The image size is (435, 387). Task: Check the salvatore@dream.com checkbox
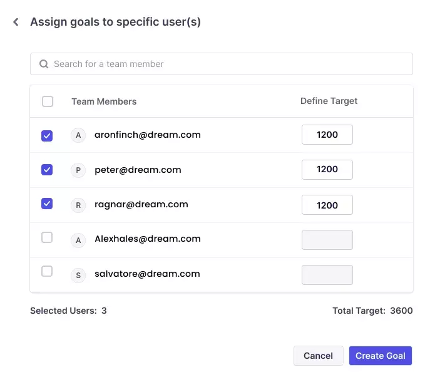point(47,272)
